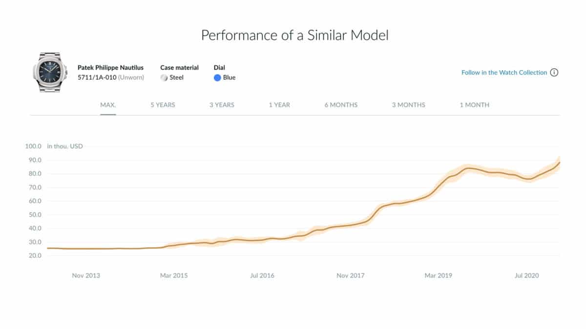The height and width of the screenshot is (329, 586).
Task: Click the Mar 2019 axis label
Action: [438, 275]
